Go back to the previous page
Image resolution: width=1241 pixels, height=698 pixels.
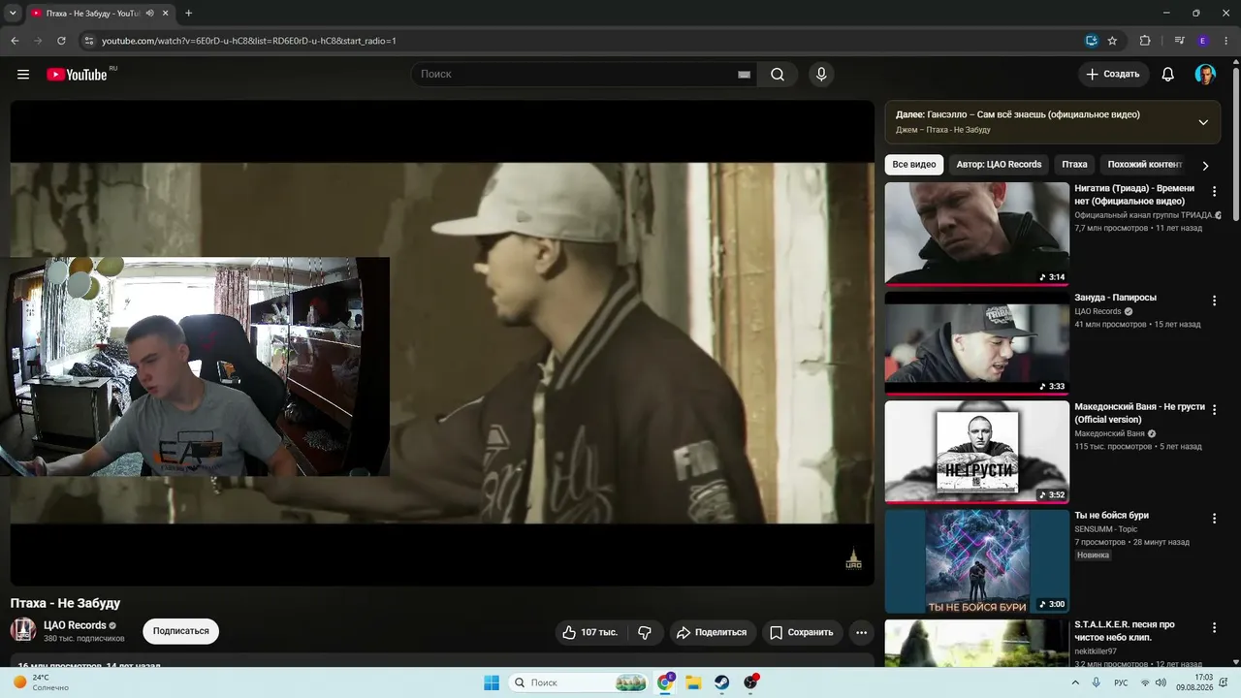point(15,41)
